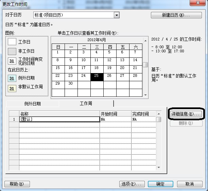This screenshot has height=191, width=208.
Task: Click the 工作时间有变化的日期 legend icon
Action: tap(12, 61)
